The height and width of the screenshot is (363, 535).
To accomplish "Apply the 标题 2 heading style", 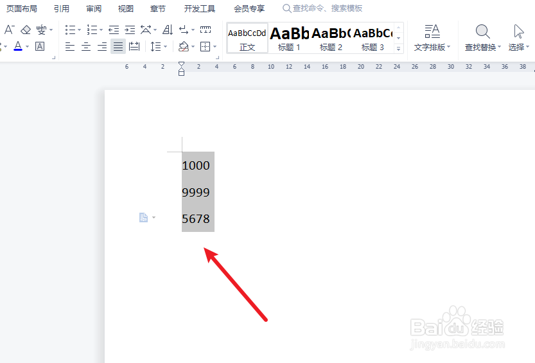I will click(x=331, y=38).
